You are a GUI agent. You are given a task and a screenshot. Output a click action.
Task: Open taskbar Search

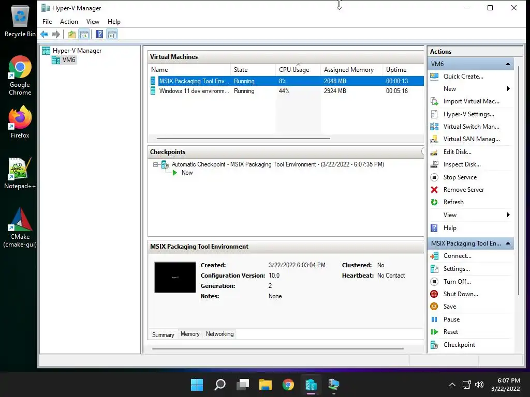[x=219, y=385]
